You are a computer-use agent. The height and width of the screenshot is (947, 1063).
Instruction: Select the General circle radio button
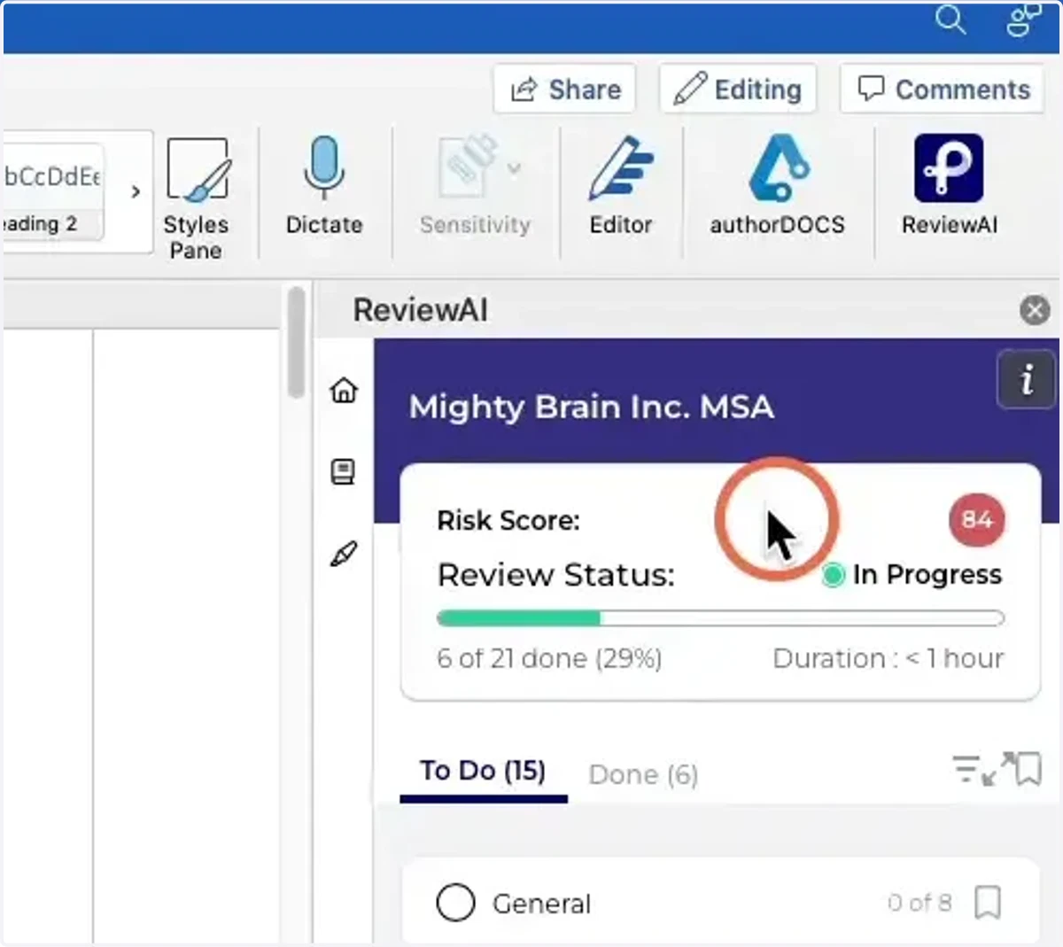coord(455,903)
